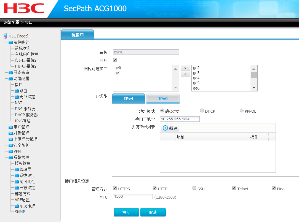Click the 系统设定 folder icon
The height and width of the screenshot is (222, 299).
click(17, 175)
